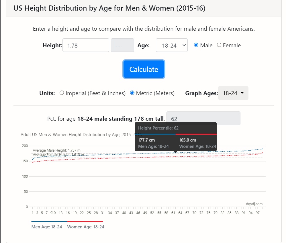
Task: Expand the Graph Ages 18-24 dropdown
Action: point(233,93)
